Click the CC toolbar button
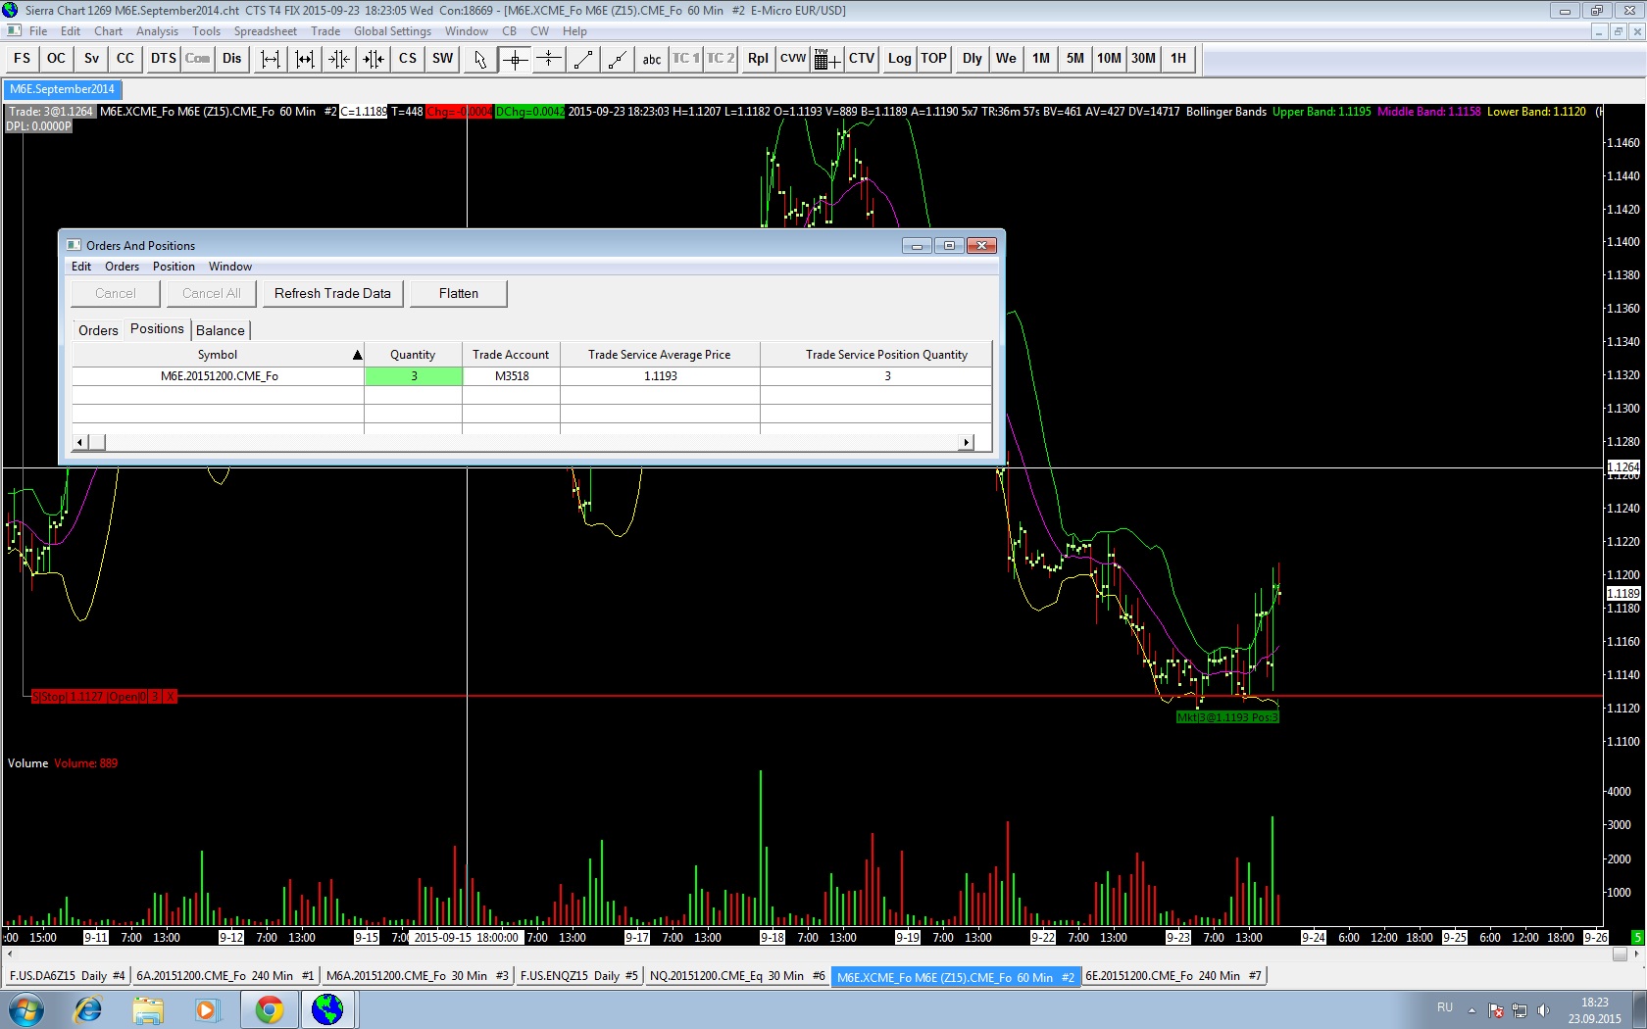Viewport: 1647px width, 1029px height. 125,59
